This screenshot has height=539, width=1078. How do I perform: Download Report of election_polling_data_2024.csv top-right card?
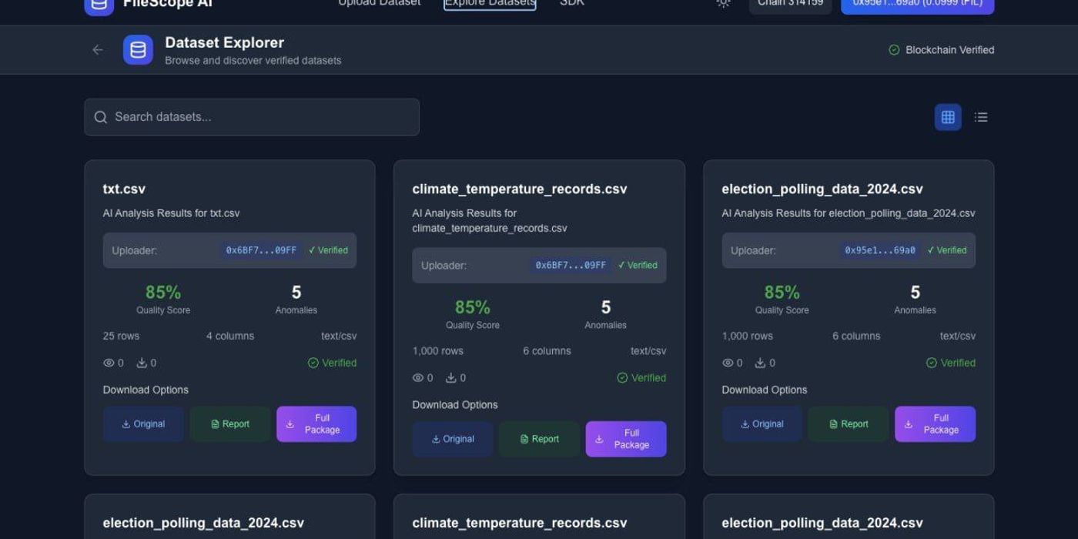click(x=849, y=424)
